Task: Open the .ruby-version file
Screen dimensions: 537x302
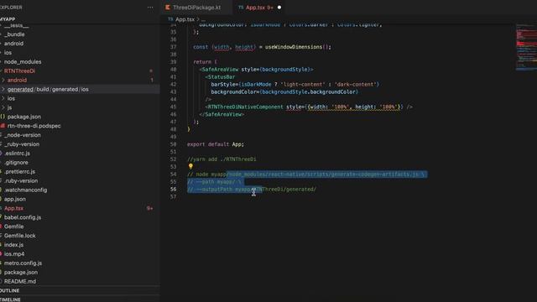Action: [x=21, y=181]
